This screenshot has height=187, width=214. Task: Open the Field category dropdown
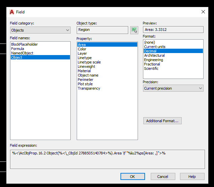40,30
